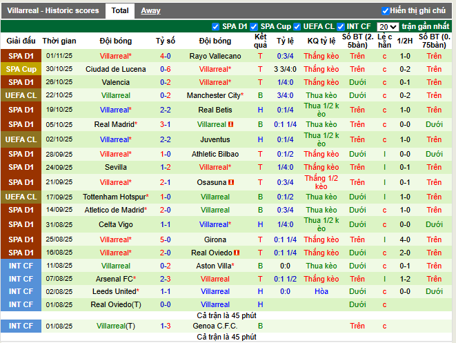This screenshot has height=343, width=456.
Task: Toggle the Hiển thị ghi chú checkbox
Action: tap(385, 11)
